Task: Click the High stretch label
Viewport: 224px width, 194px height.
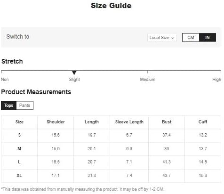Action: 216,80
